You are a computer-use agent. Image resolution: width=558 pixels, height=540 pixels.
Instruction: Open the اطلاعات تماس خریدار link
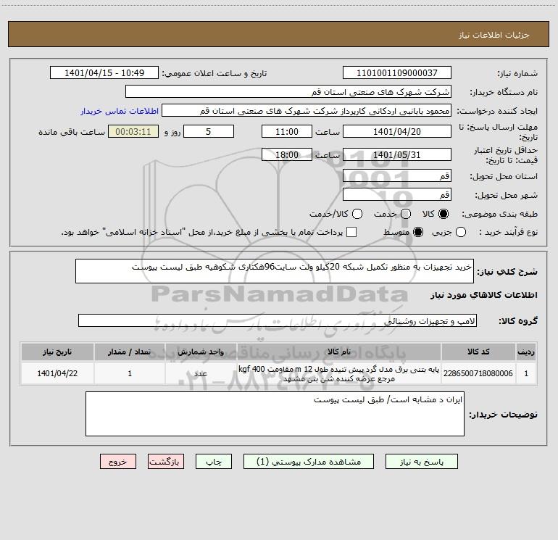point(120,111)
